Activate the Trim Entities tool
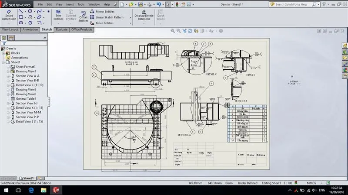 pyautogui.click(x=58, y=15)
